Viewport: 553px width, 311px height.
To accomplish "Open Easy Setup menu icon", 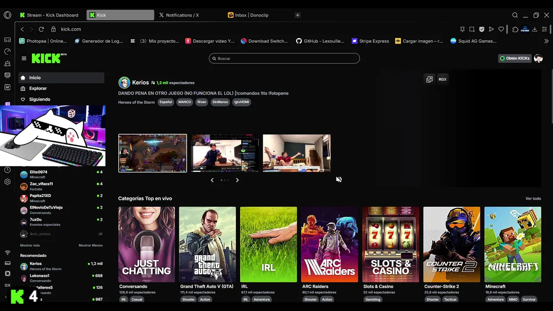I will tap(544, 29).
